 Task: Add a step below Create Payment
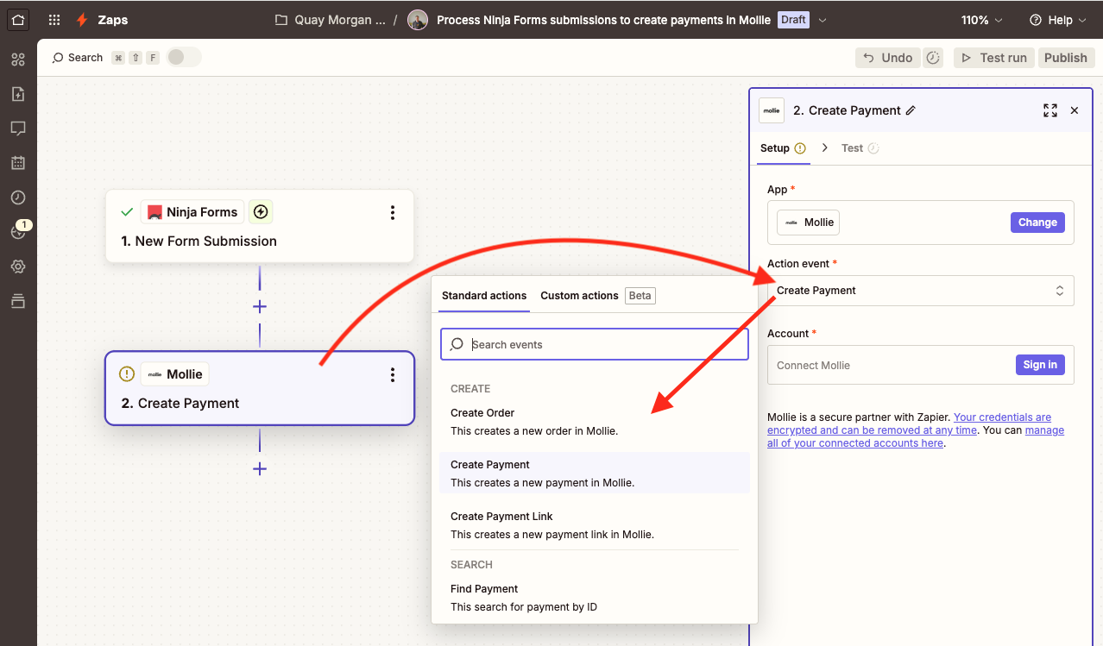coord(259,469)
